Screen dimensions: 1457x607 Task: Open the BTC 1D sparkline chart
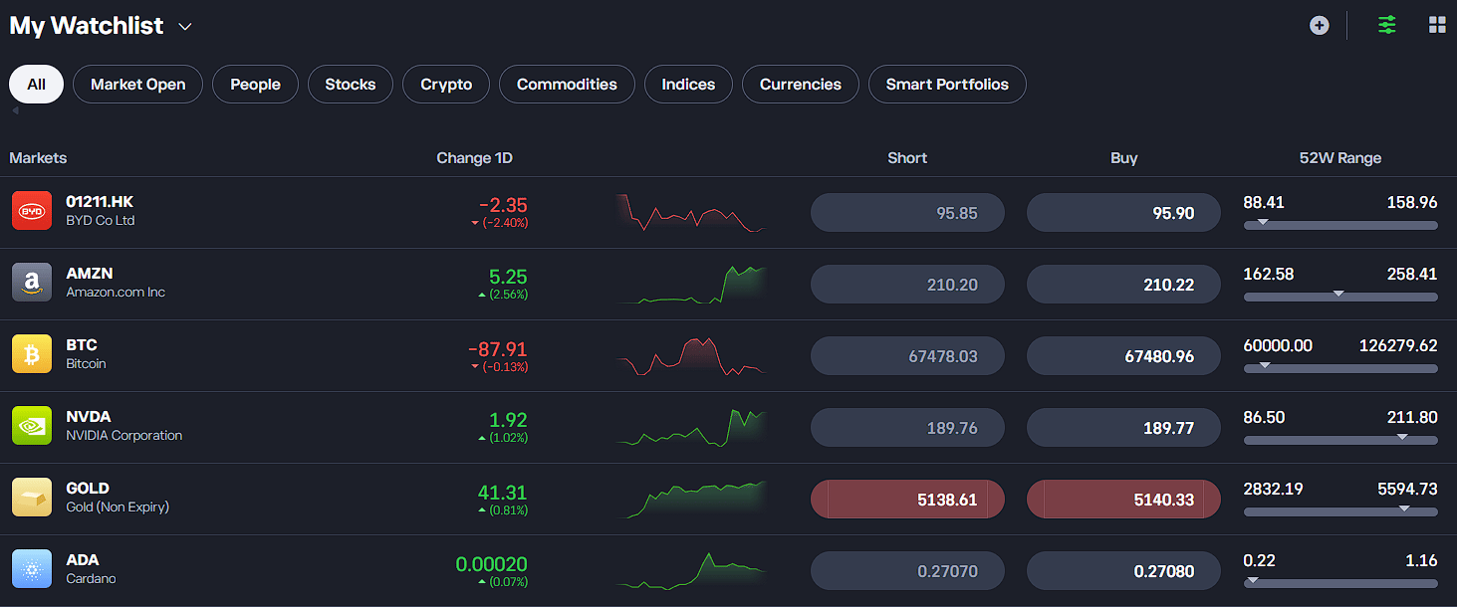point(691,356)
